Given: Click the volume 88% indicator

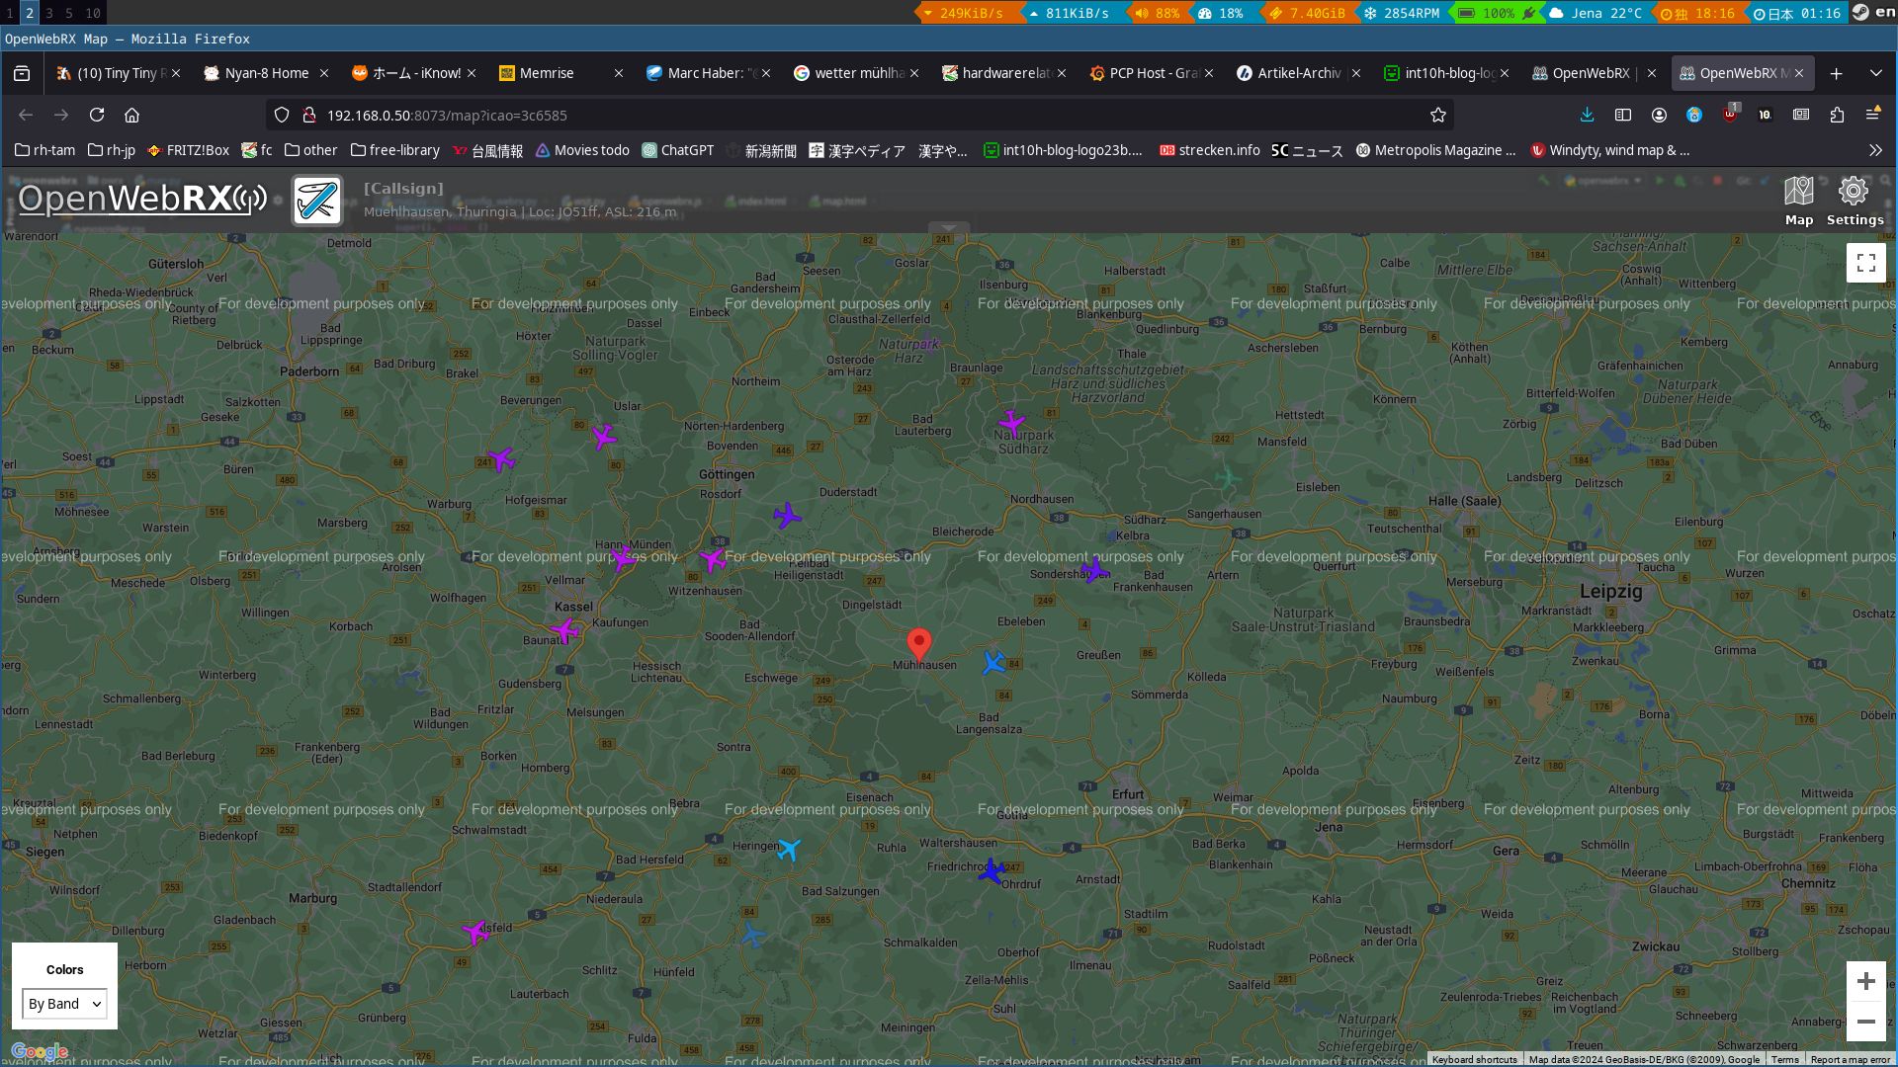Looking at the screenshot, I should tap(1158, 13).
